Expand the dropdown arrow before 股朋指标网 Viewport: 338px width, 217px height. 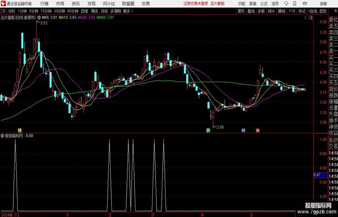pyautogui.click(x=3, y=136)
